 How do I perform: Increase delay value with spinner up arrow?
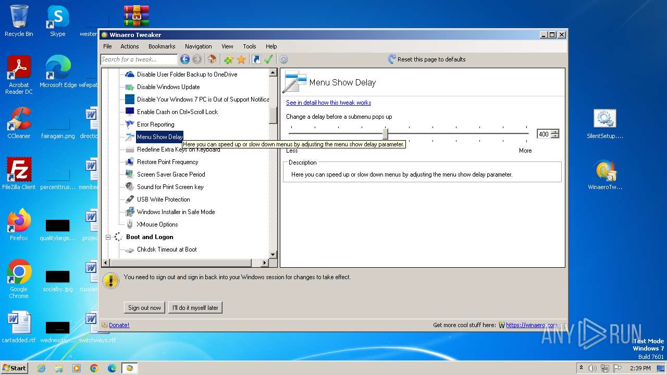555,132
